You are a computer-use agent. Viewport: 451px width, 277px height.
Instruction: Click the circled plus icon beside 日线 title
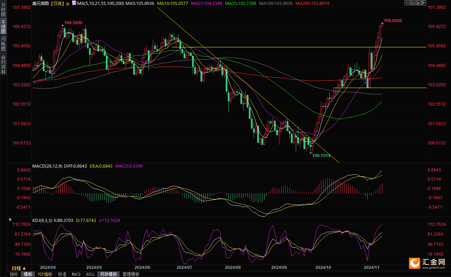67,3
